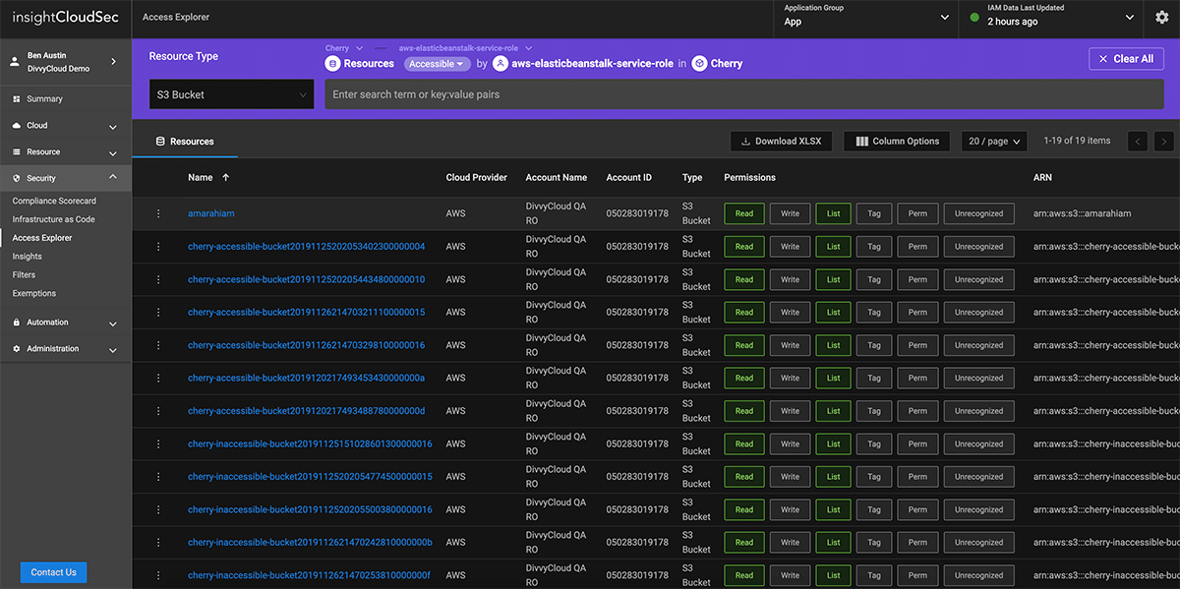Expand the Automation menu section
This screenshot has width=1180, height=589.
[x=113, y=324]
